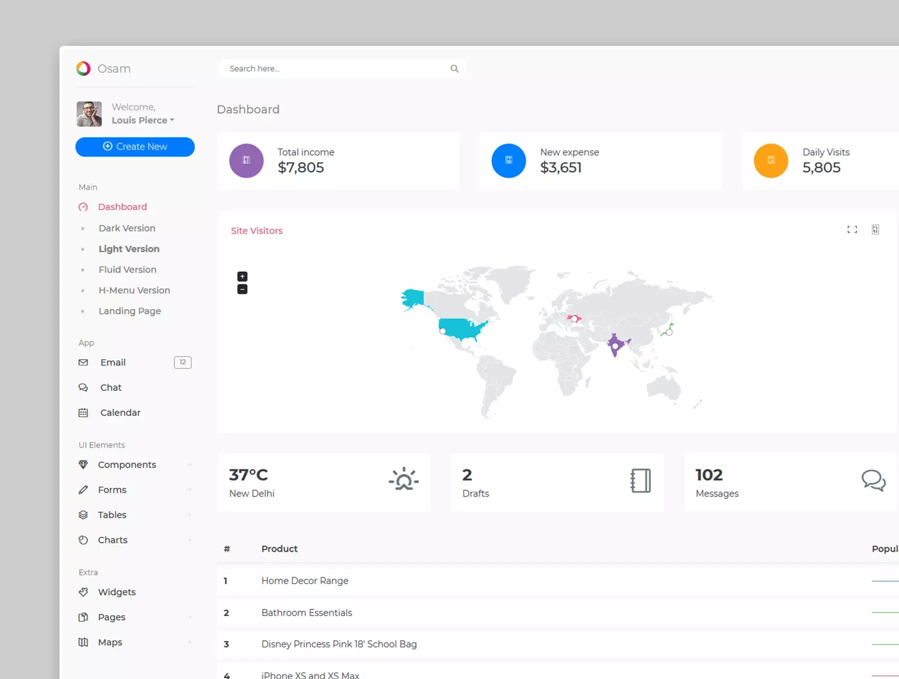The image size is (899, 679).
Task: Click the 37°C New Delhi weather card
Action: coord(324,482)
